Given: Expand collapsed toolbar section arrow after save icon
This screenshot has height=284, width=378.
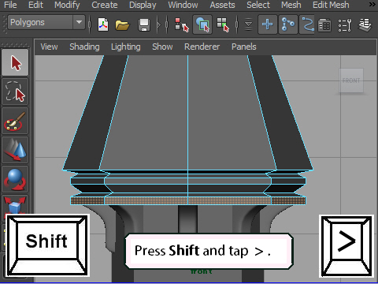Looking at the screenshot, I should pyautogui.click(x=158, y=25).
